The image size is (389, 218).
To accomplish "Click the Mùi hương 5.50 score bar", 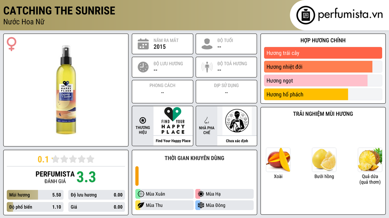I will coord(35,195).
